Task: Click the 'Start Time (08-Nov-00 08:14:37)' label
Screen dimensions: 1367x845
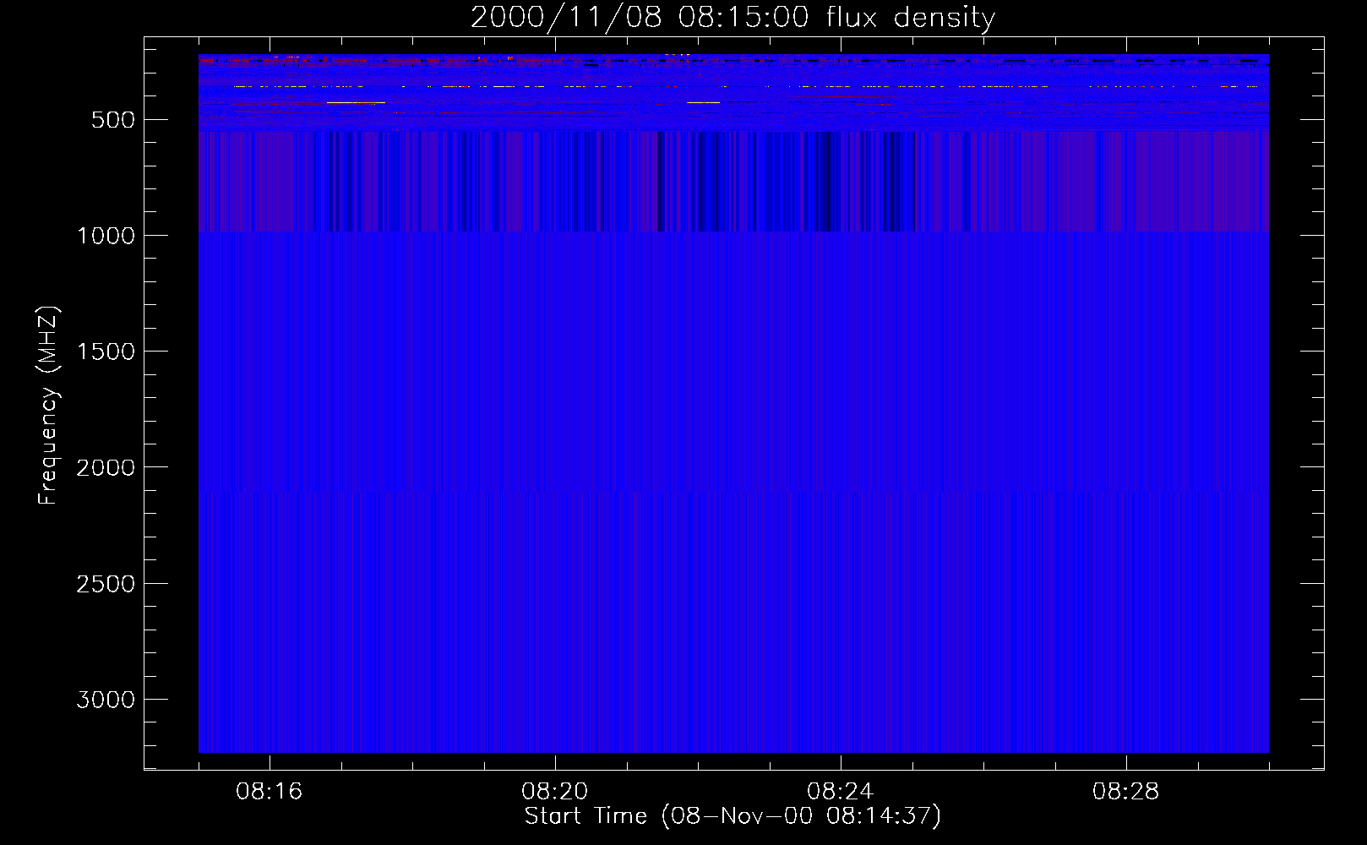Action: coord(733,816)
